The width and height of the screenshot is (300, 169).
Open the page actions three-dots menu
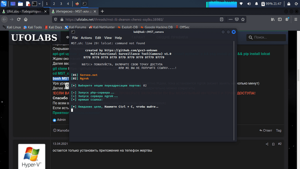tap(230, 20)
